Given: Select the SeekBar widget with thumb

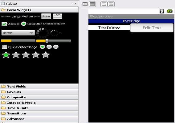Looking at the screenshot, I should tap(54, 41).
